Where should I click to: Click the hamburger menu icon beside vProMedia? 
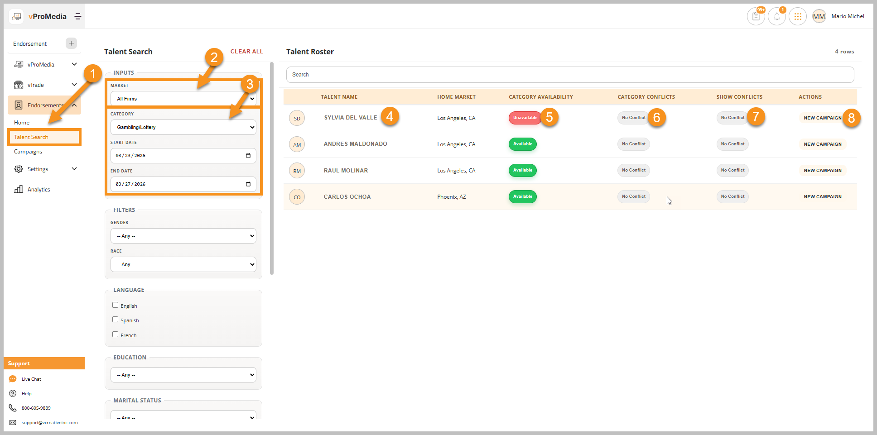pos(78,16)
